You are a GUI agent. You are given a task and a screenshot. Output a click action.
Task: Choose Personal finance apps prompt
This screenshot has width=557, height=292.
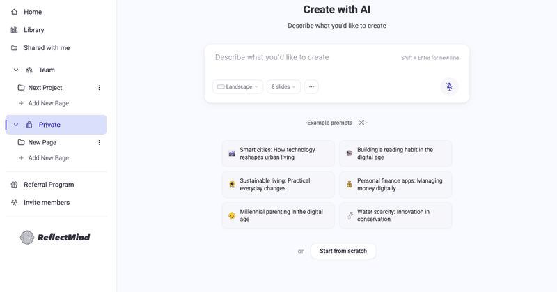pyautogui.click(x=395, y=185)
